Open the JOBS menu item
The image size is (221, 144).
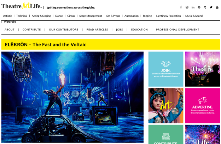(120, 30)
